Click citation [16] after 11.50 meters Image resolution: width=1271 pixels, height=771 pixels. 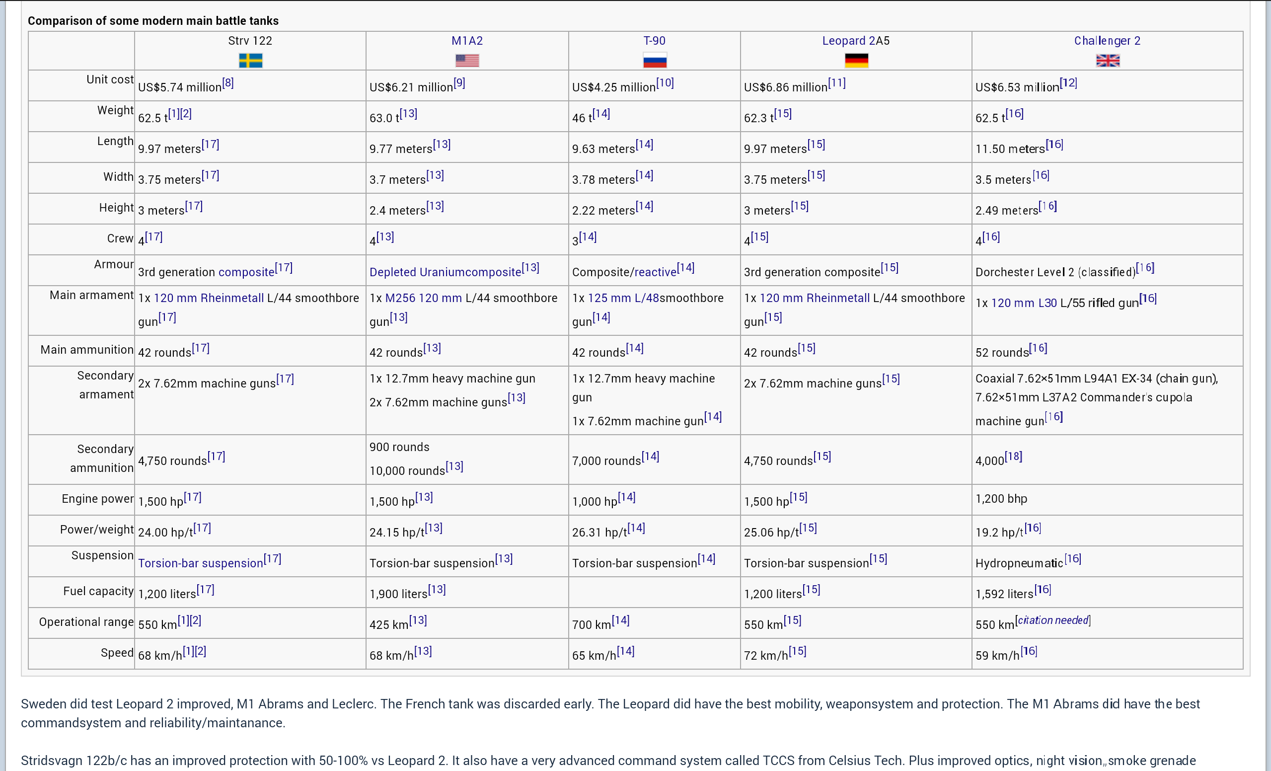(x=1055, y=145)
